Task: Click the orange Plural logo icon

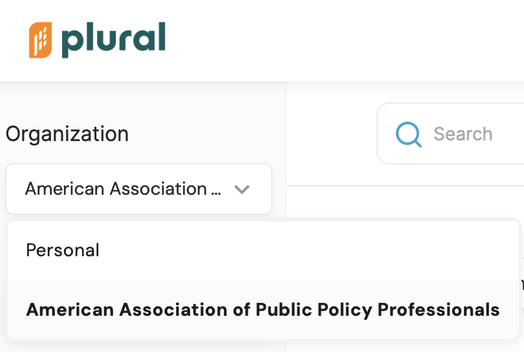Action: tap(40, 40)
